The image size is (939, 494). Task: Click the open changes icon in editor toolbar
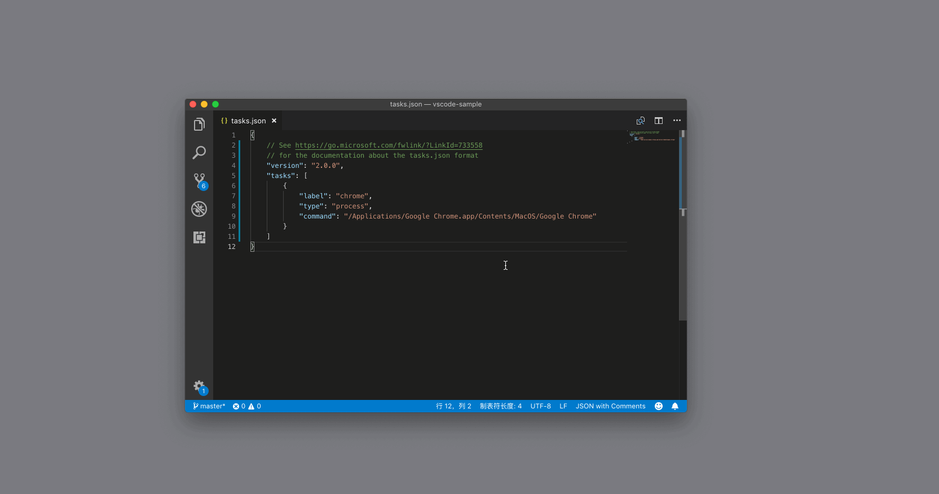[x=640, y=121]
